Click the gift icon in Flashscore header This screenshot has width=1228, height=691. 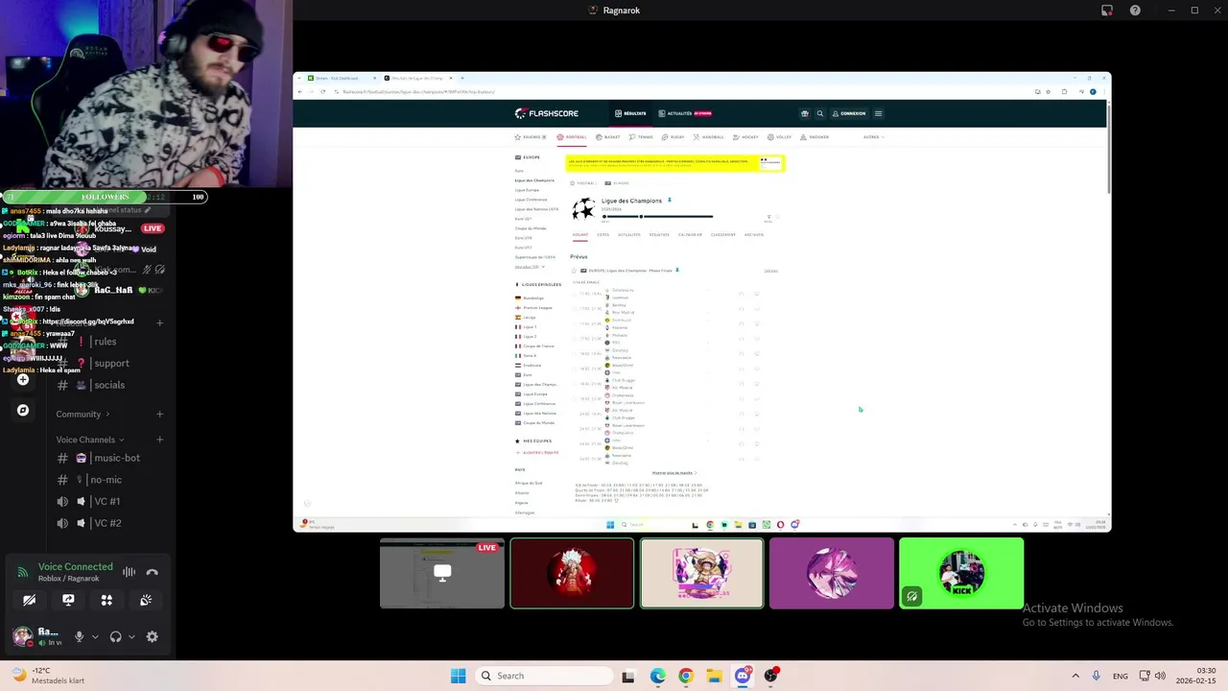click(805, 113)
